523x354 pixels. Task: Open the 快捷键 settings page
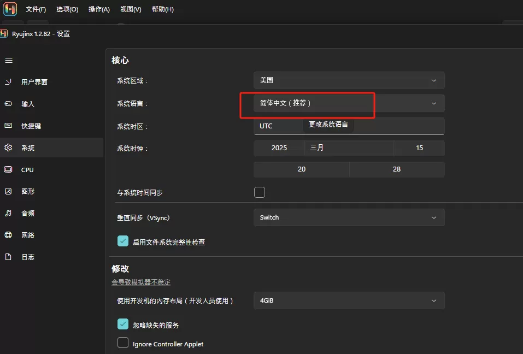[52, 126]
